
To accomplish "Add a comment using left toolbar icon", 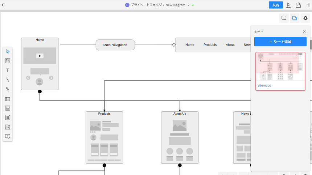I will (x=8, y=136).
